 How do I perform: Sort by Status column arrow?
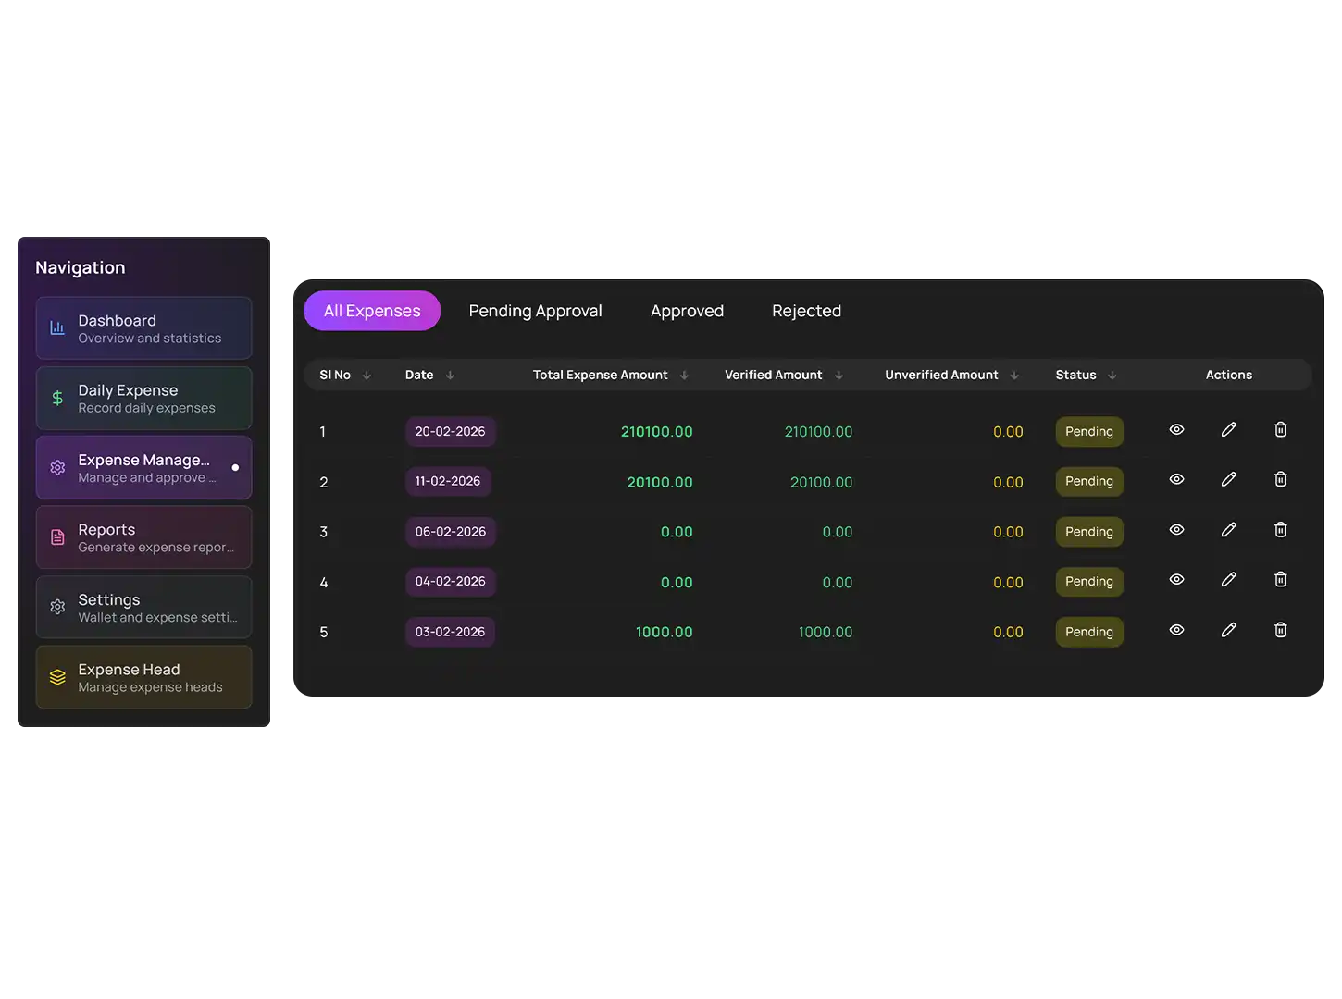tap(1112, 376)
